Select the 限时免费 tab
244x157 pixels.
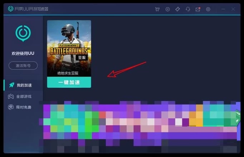pyautogui.click(x=23, y=107)
